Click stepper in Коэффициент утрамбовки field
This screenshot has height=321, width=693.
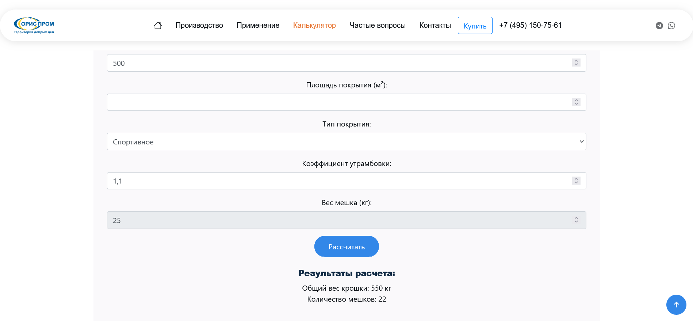pyautogui.click(x=576, y=181)
